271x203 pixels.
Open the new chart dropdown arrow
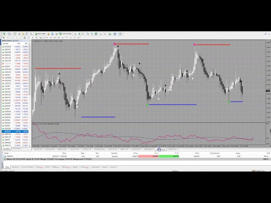[6, 33]
